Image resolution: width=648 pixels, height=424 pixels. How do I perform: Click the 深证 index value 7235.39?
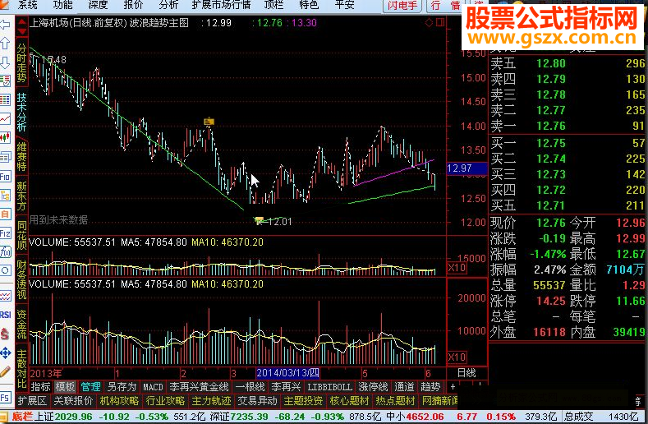coord(249,417)
